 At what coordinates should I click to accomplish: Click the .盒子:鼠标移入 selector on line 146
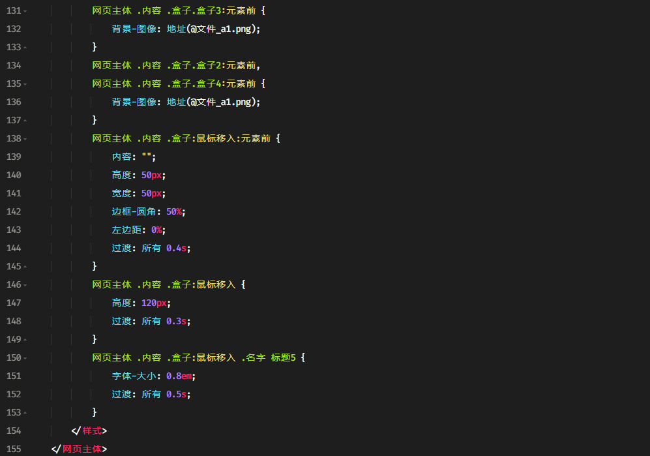click(201, 284)
